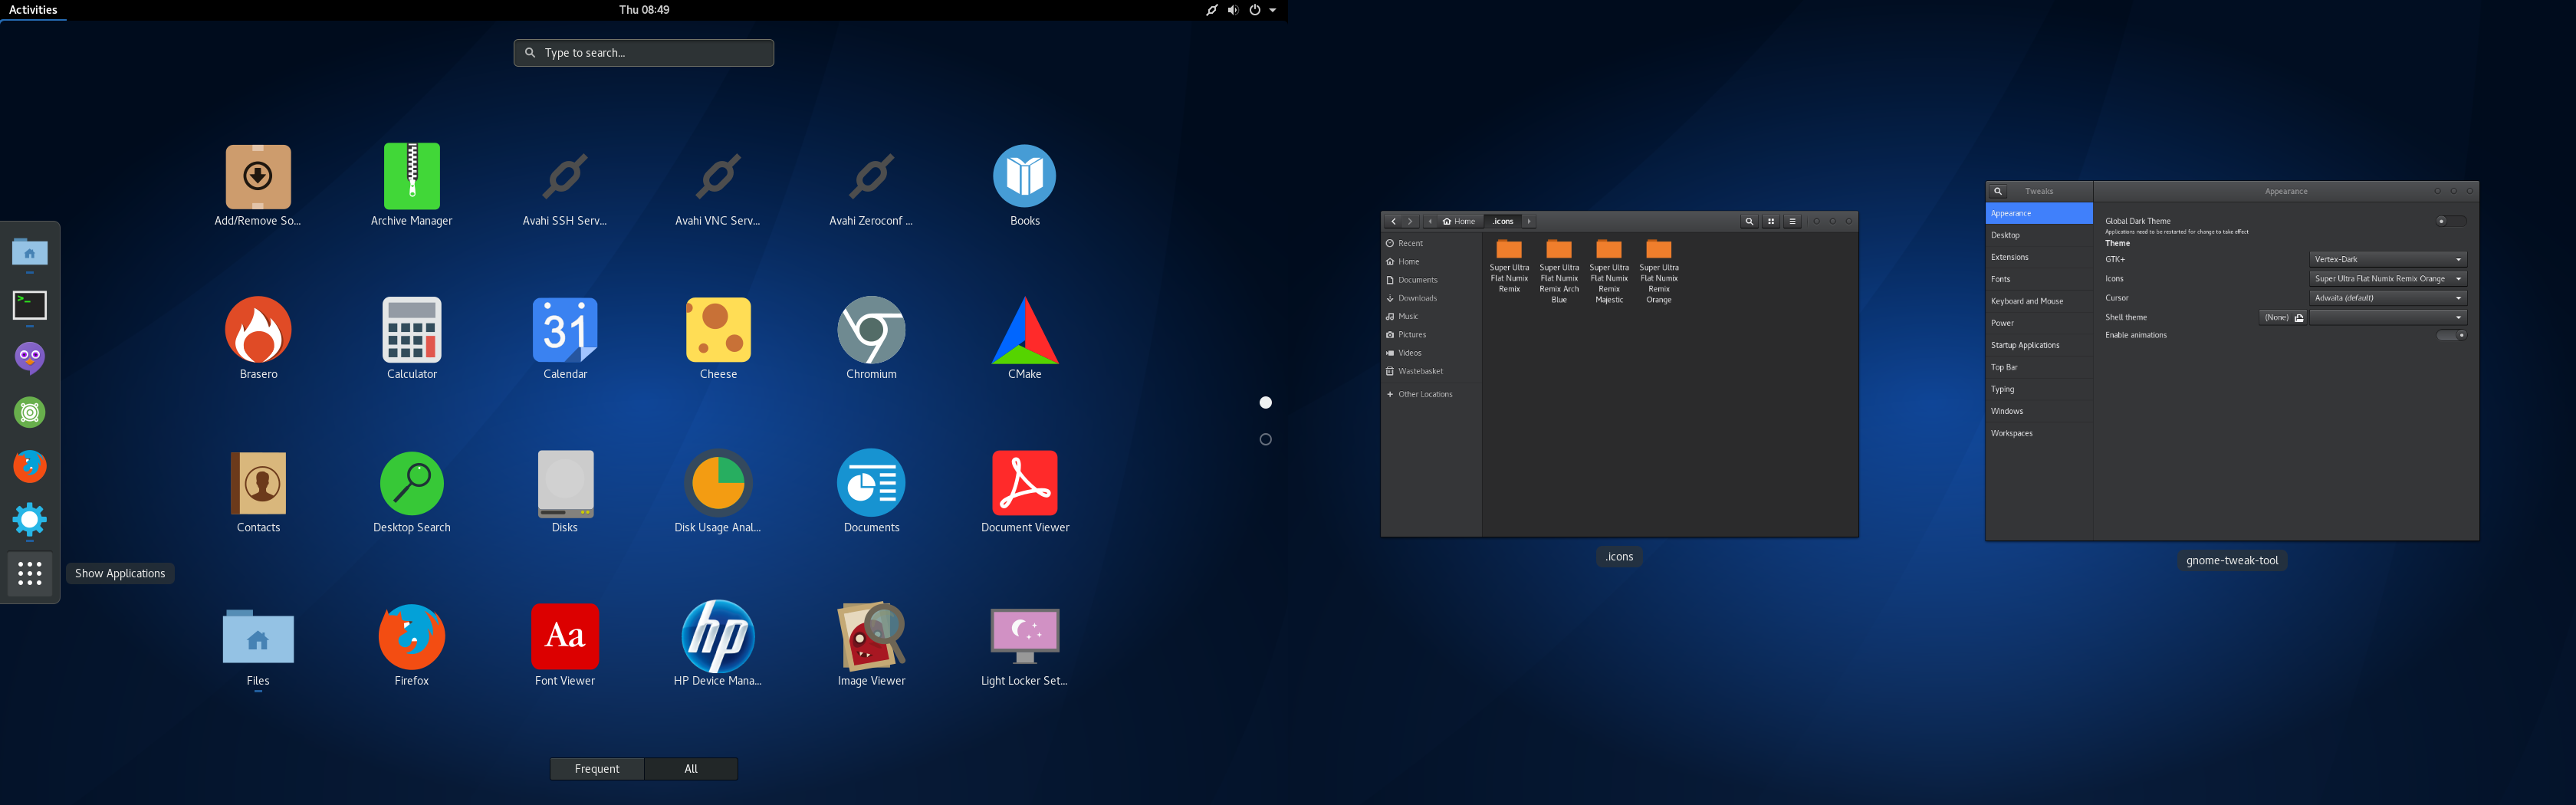Open Wastebasket in Files sidebar
Viewport: 2576px width, 805px height.
pos(1431,371)
